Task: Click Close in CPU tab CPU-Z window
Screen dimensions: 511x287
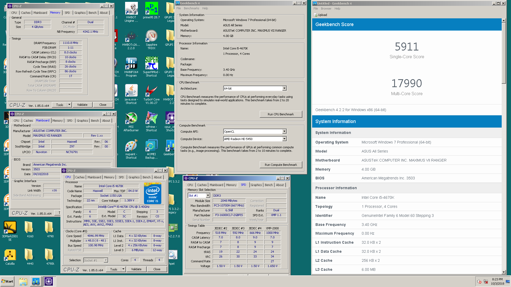Action: coord(157,269)
